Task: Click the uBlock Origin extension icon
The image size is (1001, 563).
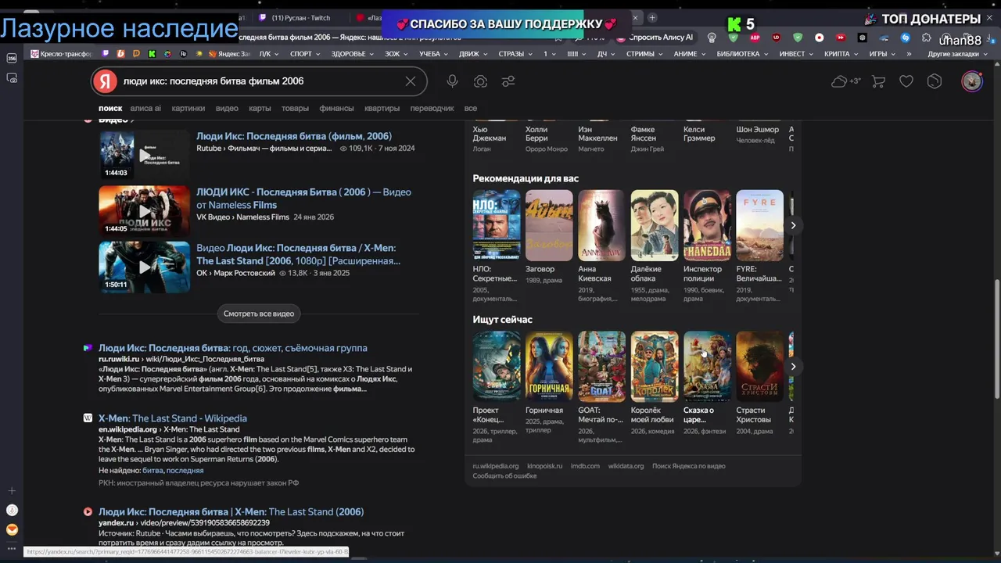Action: click(x=777, y=38)
